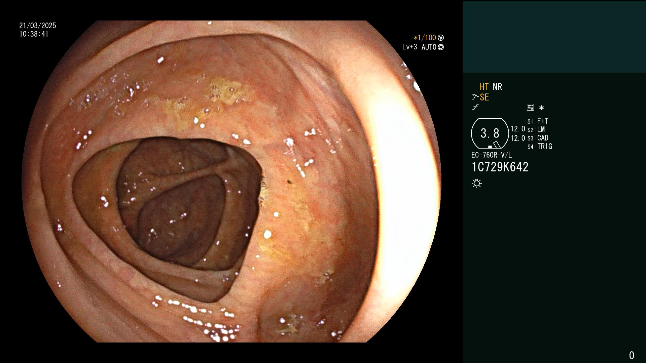Select the NR noise reduction indicator
Viewport: 646px width, 363px height.
click(x=497, y=87)
